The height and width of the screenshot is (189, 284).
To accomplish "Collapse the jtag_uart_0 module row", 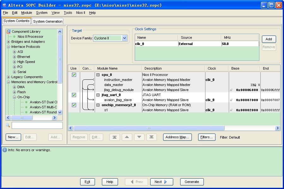I will pyautogui.click(x=98, y=95).
